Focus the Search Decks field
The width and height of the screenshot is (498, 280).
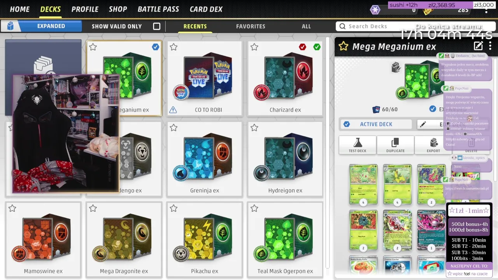click(x=414, y=26)
